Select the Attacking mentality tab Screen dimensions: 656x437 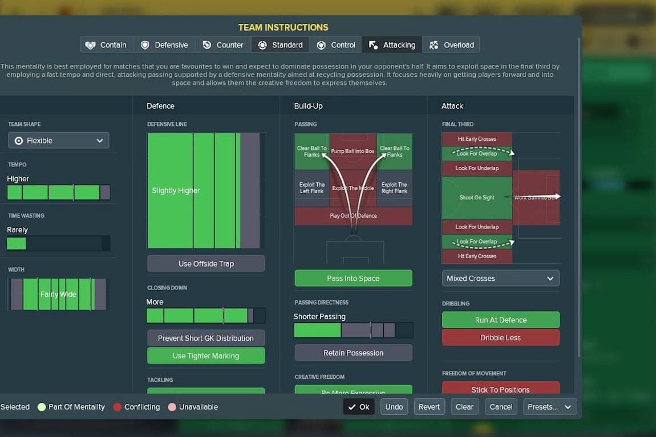tap(392, 45)
